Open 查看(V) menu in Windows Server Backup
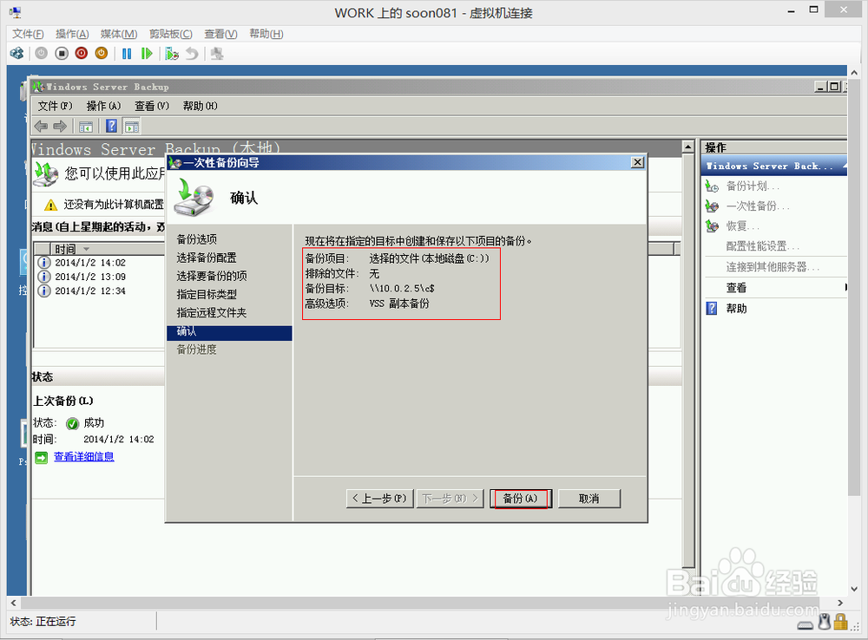This screenshot has height=640, width=868. 152,106
